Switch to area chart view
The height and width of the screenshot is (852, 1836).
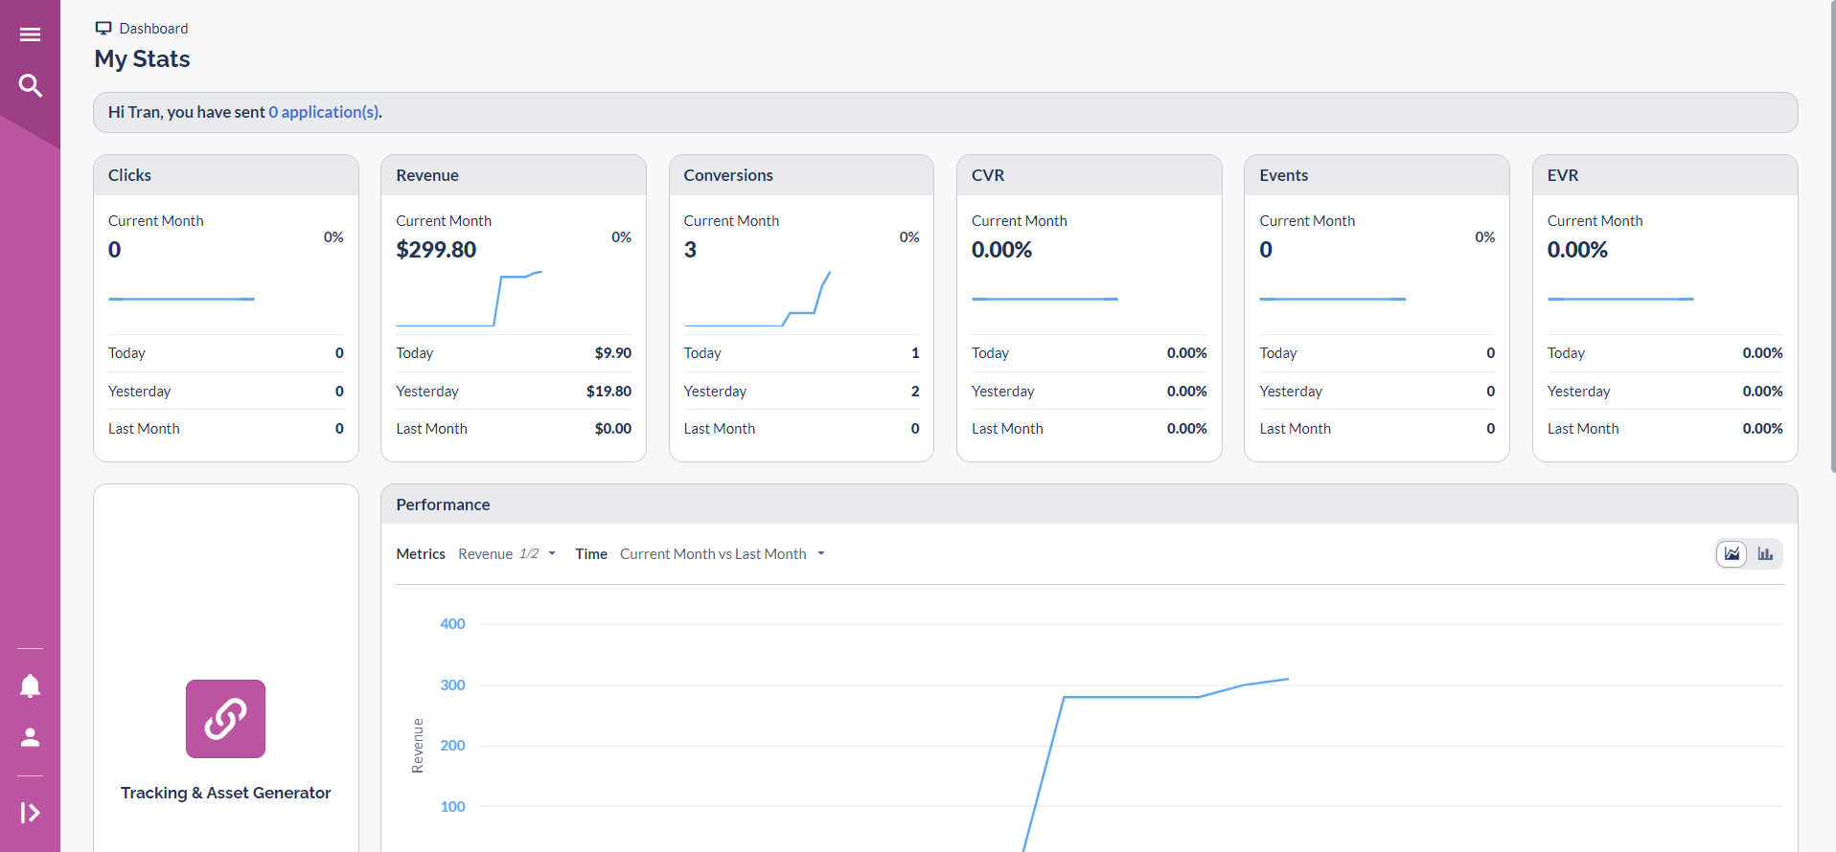[x=1732, y=554]
